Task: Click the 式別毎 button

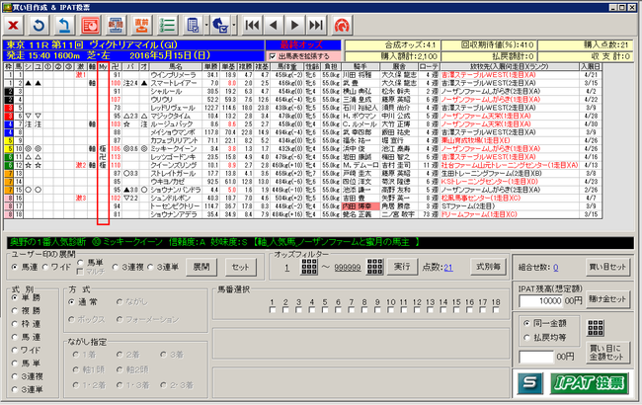Action: 488,267
